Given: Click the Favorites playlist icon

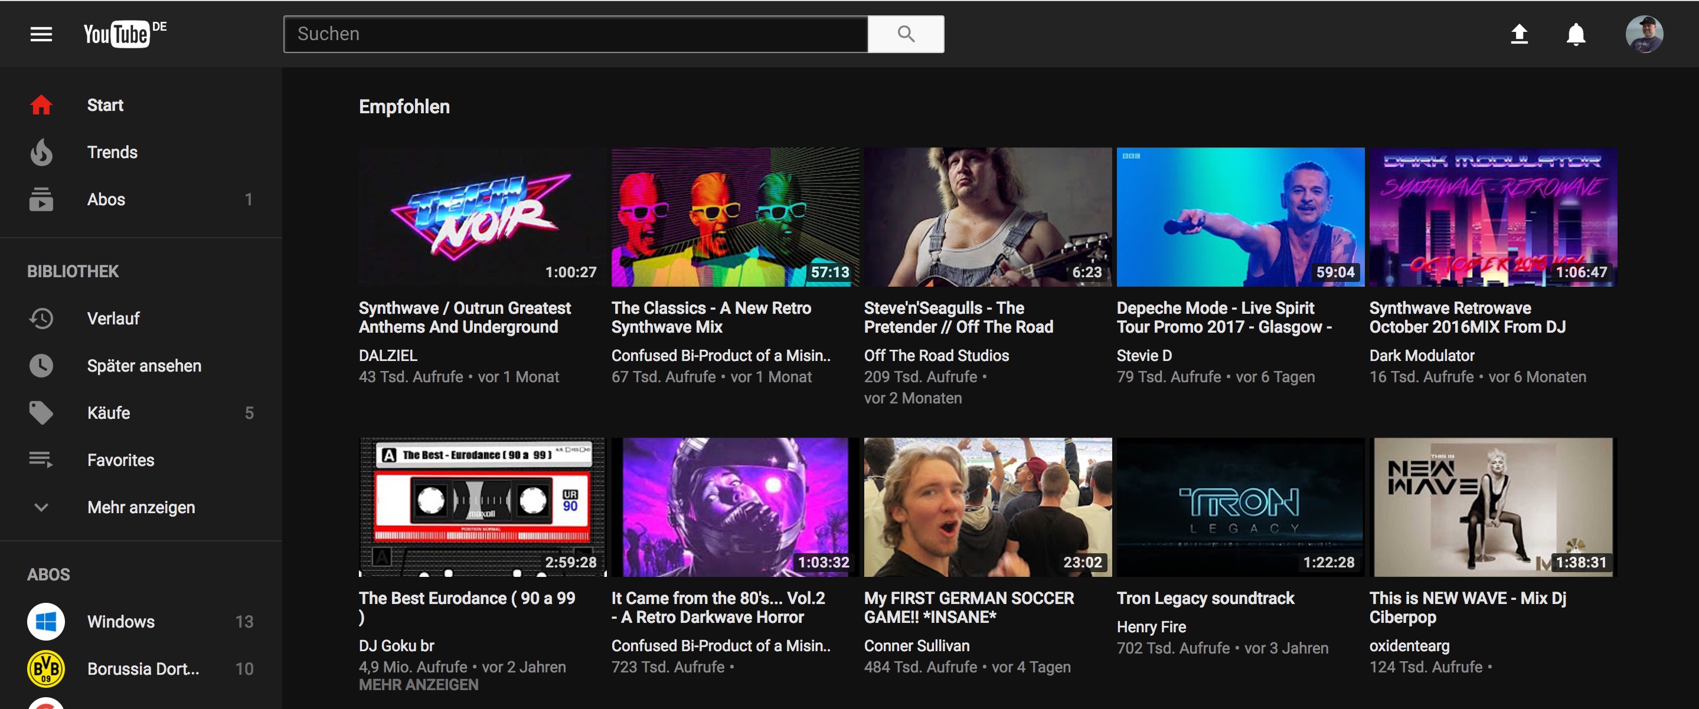Looking at the screenshot, I should point(41,460).
